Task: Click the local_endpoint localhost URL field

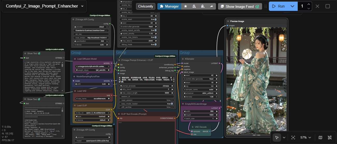Action: (91, 38)
